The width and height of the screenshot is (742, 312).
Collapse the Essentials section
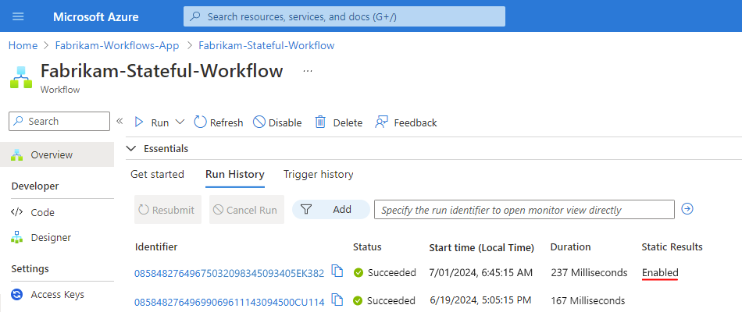click(x=131, y=148)
